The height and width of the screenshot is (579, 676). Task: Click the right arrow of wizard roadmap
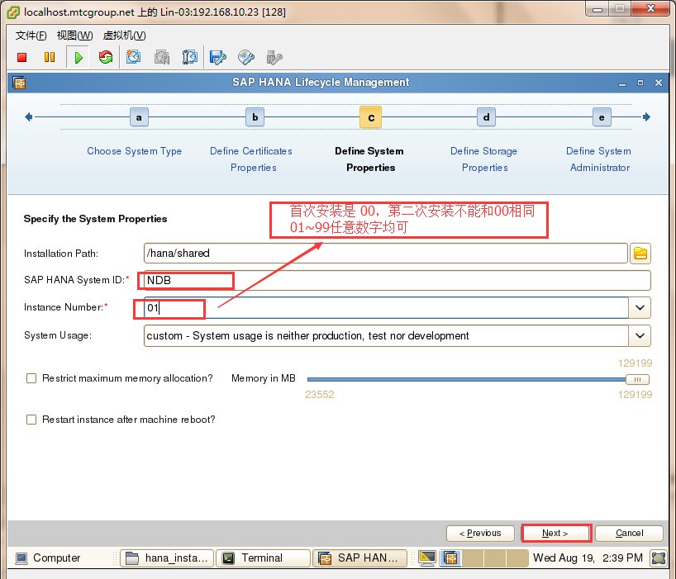[645, 116]
